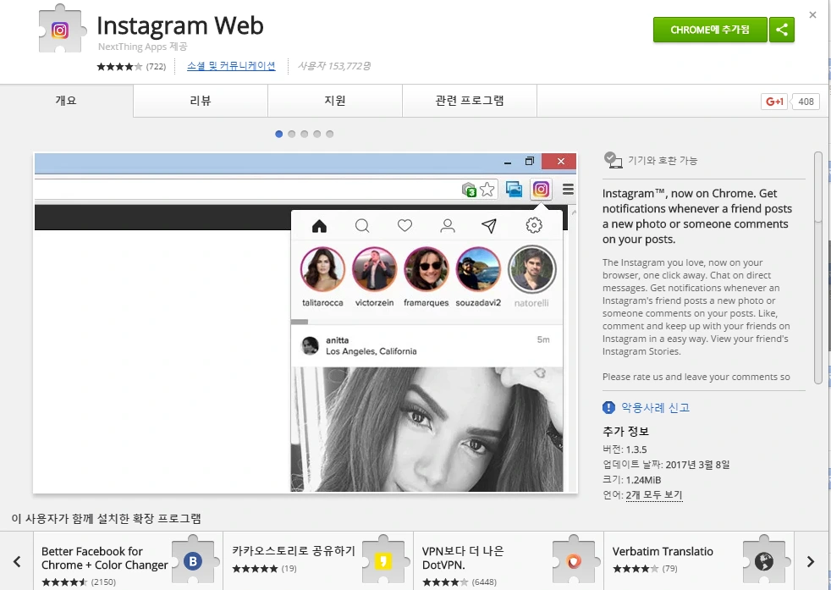The width and height of the screenshot is (831, 590).
Task: Click the Instagram toolbar icon in screenshot
Action: (541, 190)
